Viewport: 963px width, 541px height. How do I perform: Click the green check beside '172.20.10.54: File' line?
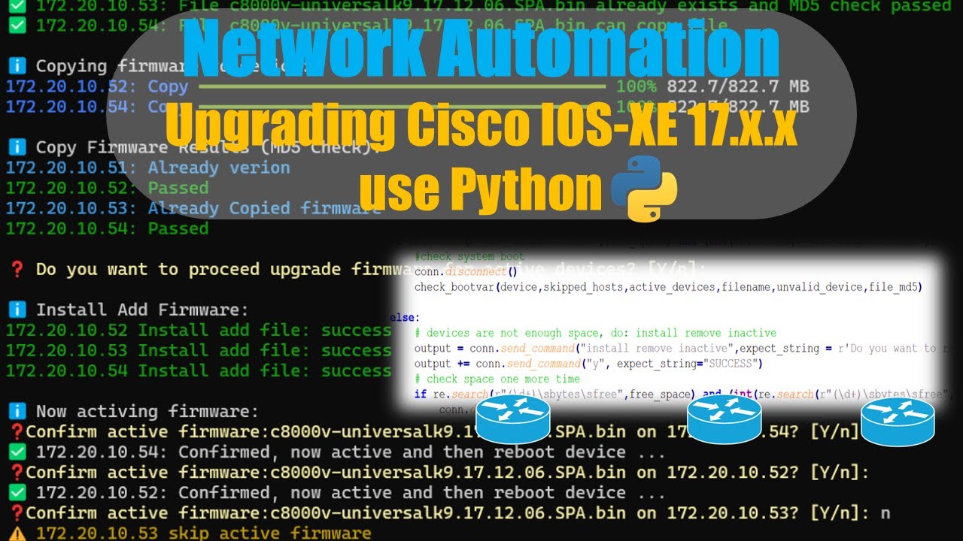tap(17, 26)
